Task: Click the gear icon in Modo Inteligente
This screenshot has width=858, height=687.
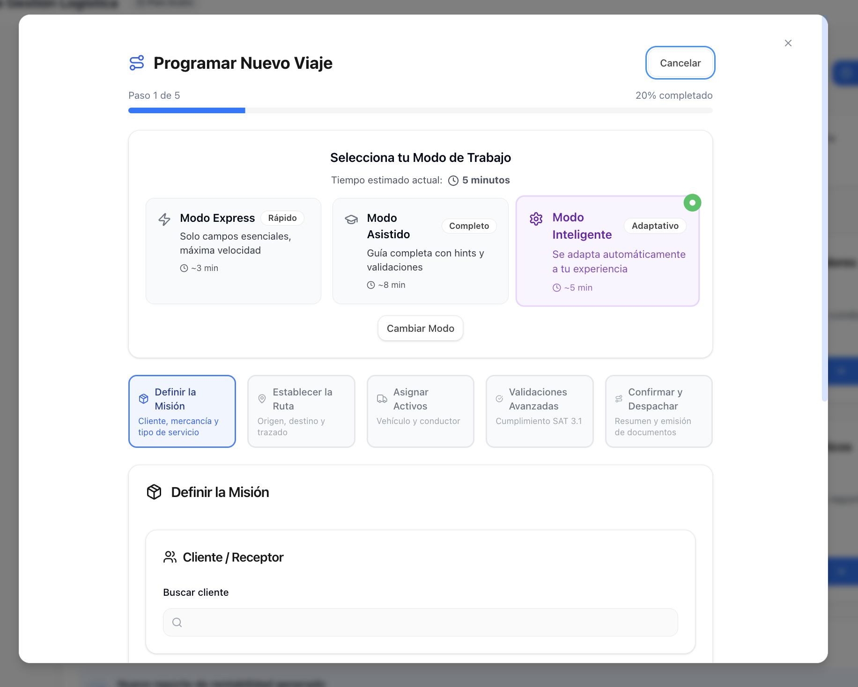Action: tap(536, 219)
